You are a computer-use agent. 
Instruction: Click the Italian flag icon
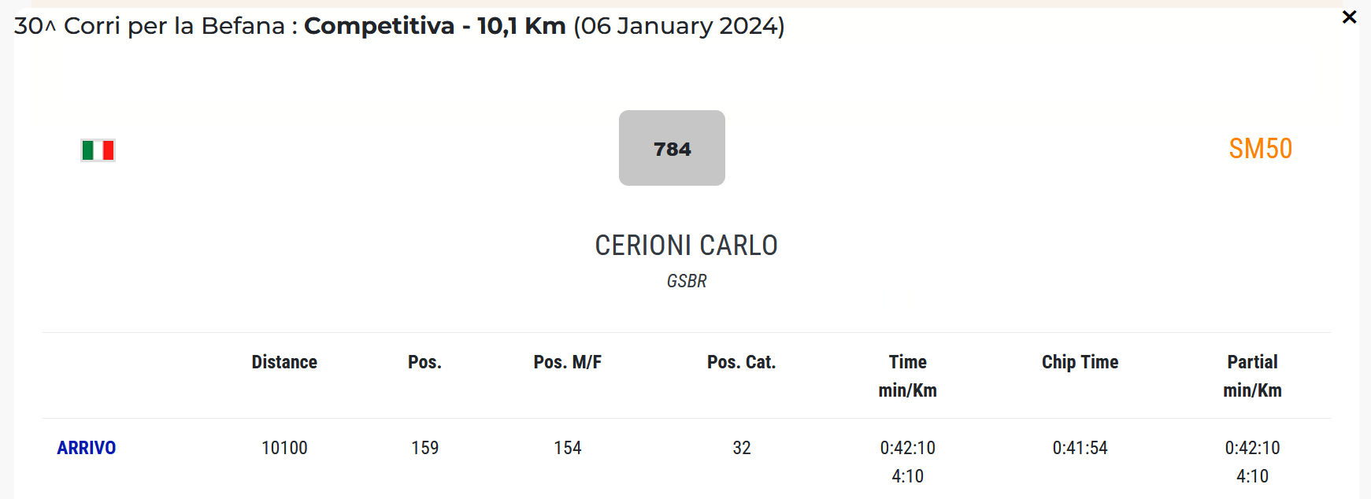point(98,150)
